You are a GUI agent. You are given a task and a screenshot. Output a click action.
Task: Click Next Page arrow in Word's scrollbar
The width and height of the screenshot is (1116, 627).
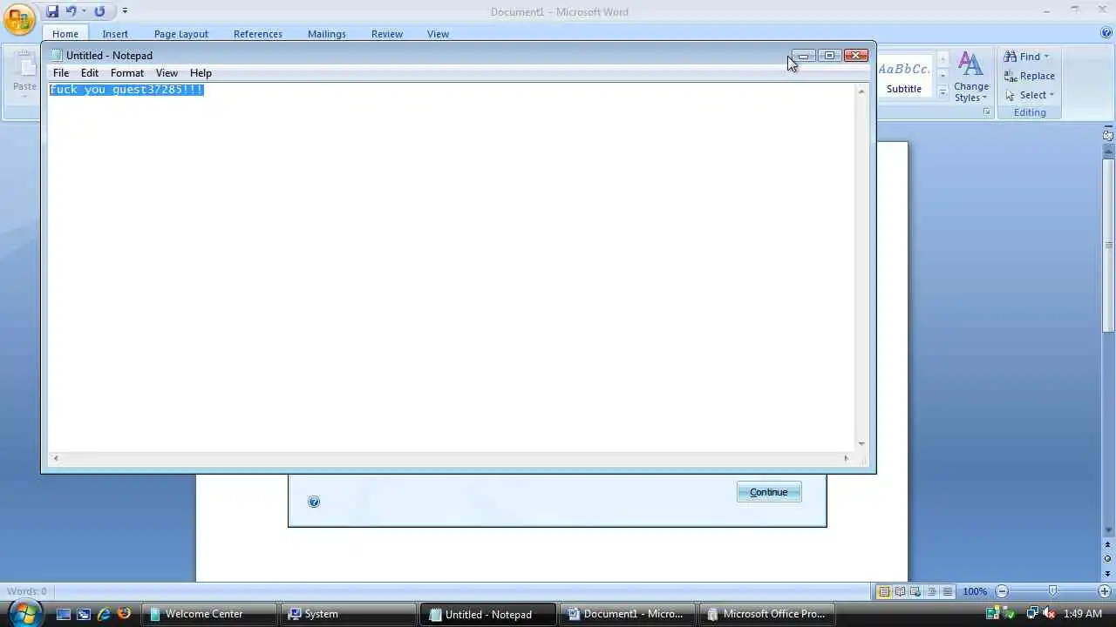1108,573
